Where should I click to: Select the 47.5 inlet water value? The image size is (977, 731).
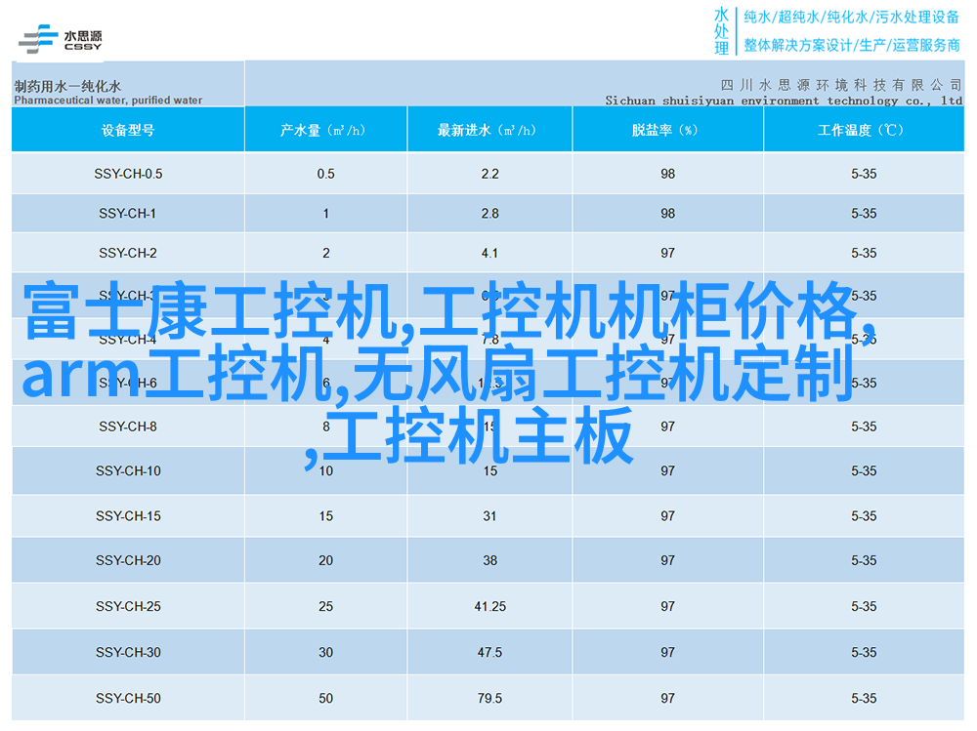(x=489, y=653)
